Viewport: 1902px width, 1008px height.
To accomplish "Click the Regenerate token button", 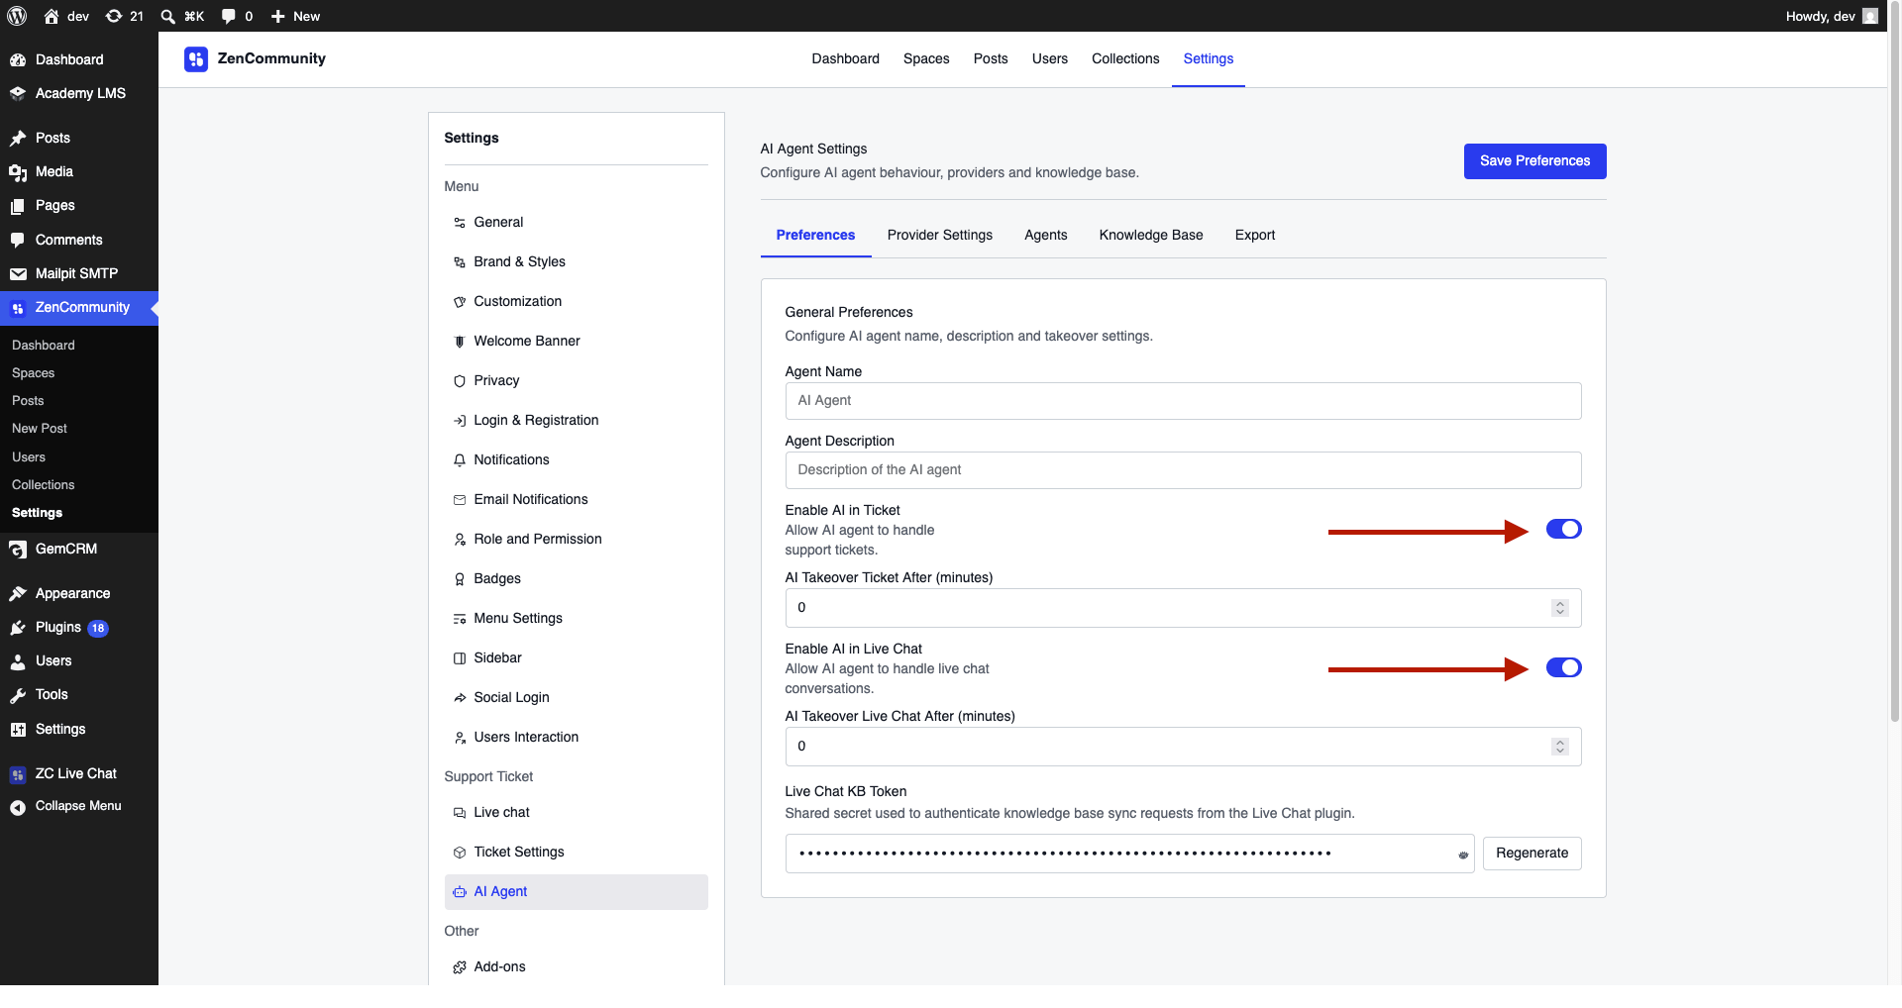I will click(1532, 854).
